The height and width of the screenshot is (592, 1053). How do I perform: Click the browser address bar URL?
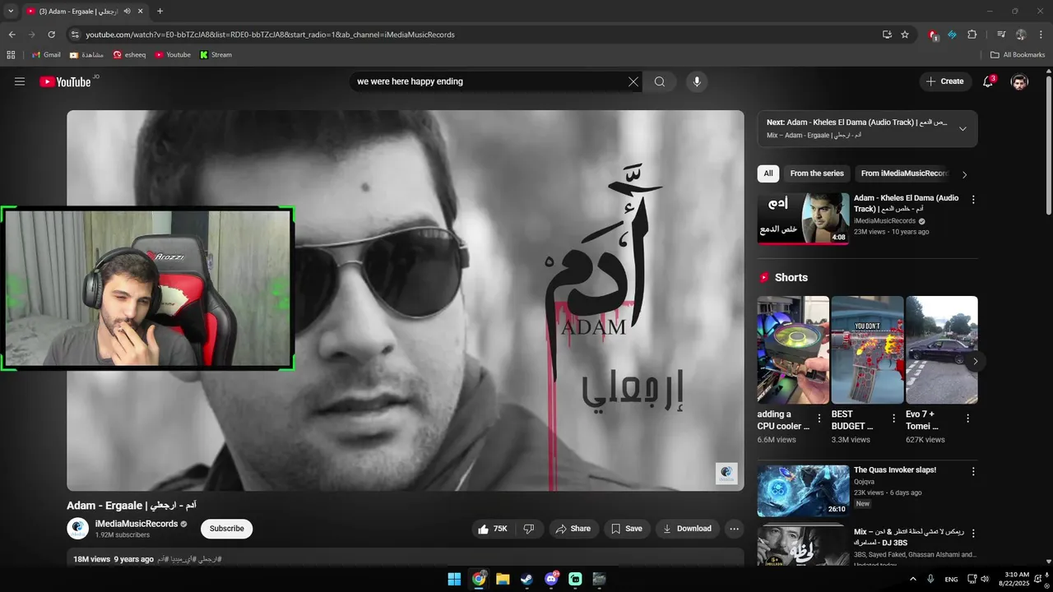click(x=270, y=35)
